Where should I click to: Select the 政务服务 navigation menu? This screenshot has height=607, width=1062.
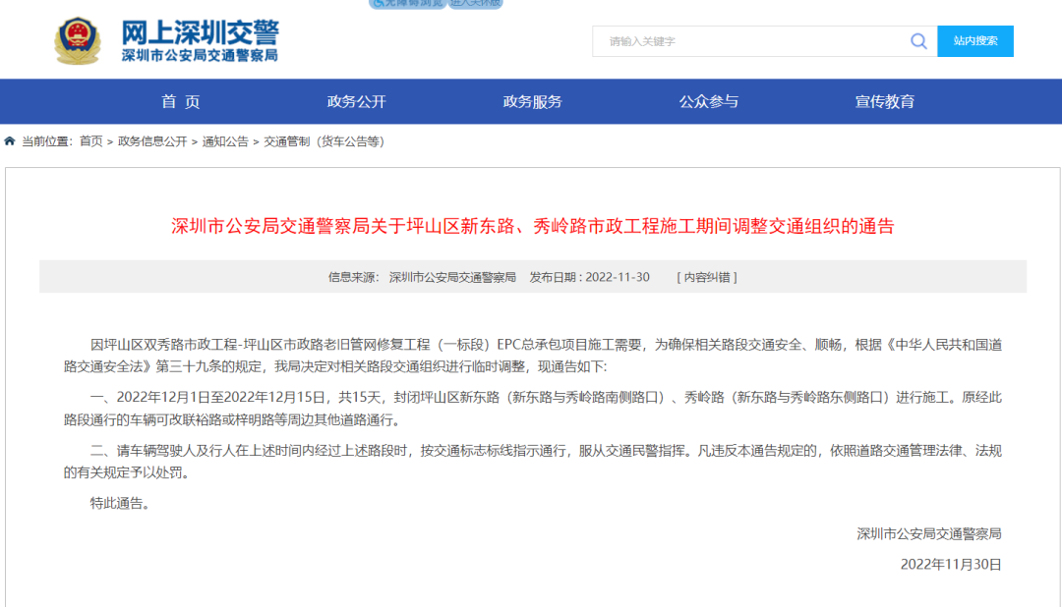pos(533,101)
